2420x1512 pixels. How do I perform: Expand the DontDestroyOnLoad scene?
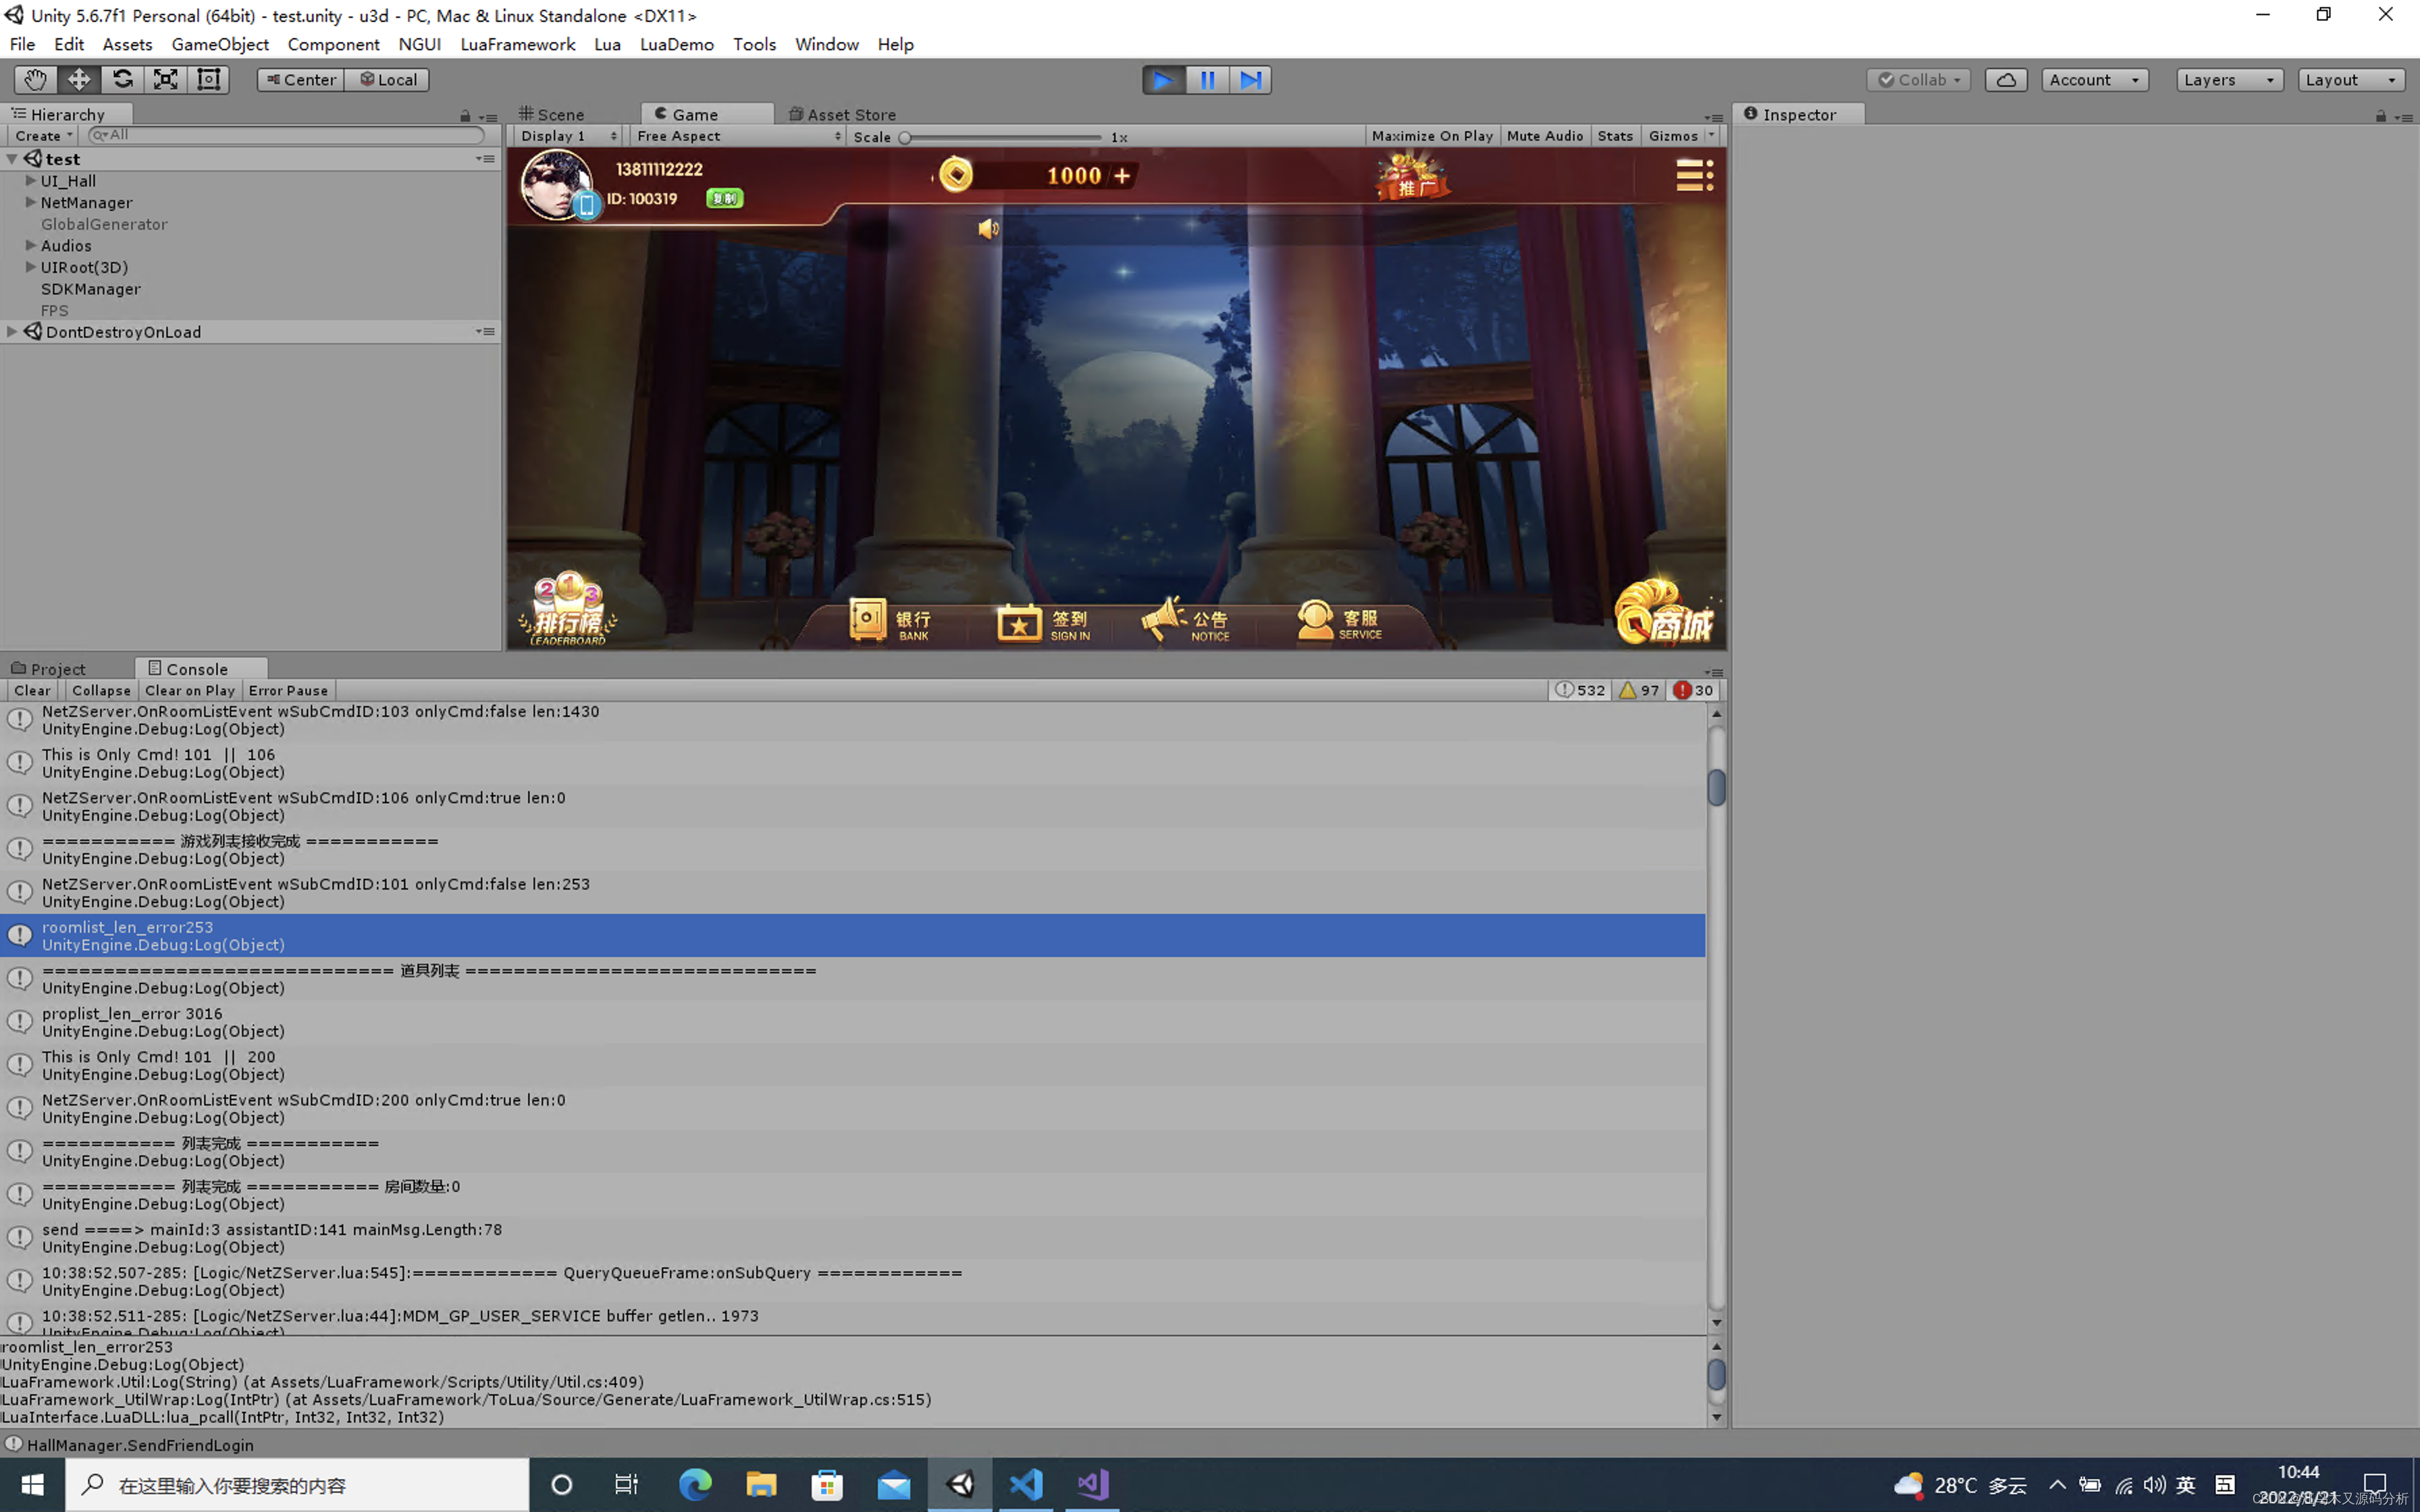(12, 332)
